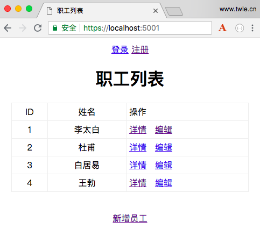This screenshot has height=229, width=260.
Task: Click the 新增员工 link
Action: tap(130, 218)
